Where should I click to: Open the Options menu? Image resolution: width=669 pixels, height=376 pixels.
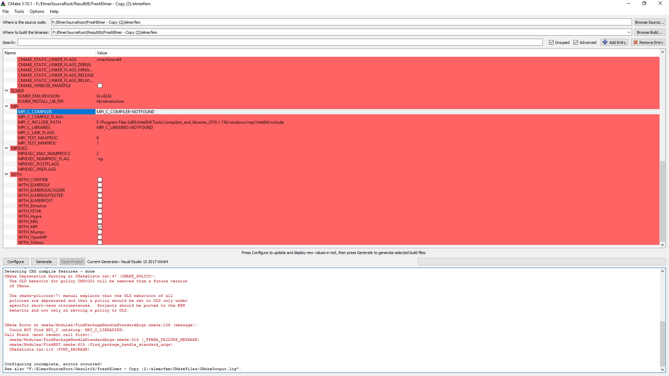37,11
